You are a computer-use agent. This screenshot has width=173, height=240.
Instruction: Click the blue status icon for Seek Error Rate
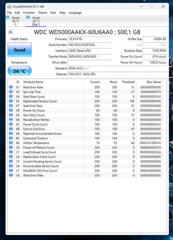[x=11, y=106]
